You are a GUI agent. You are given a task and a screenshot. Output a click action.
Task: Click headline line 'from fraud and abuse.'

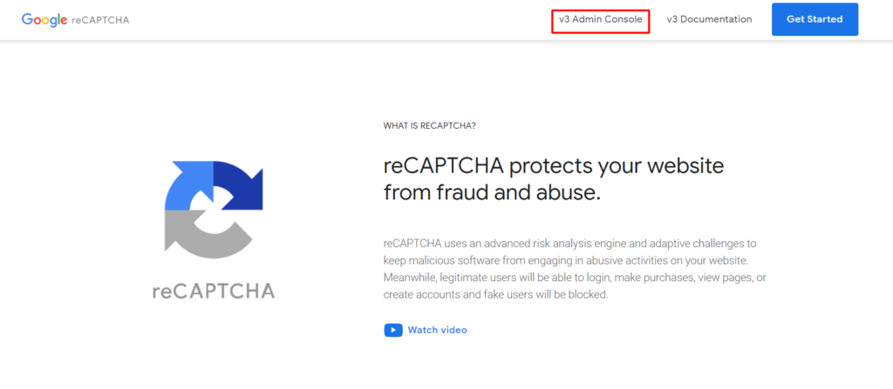pos(492,193)
